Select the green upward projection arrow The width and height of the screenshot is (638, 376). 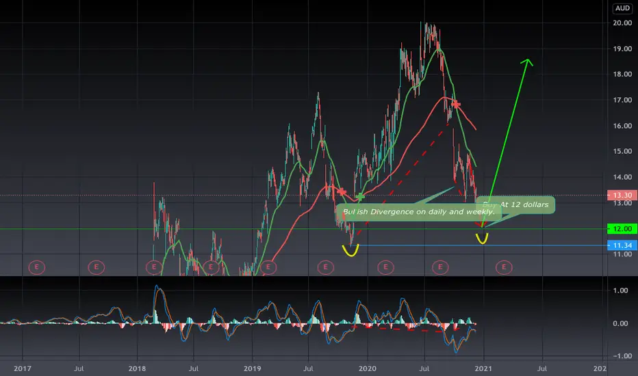(x=505, y=142)
